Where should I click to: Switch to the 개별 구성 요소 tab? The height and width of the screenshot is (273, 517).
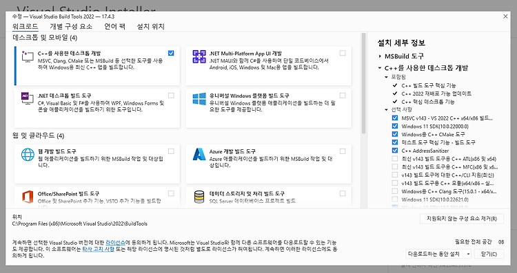click(71, 26)
